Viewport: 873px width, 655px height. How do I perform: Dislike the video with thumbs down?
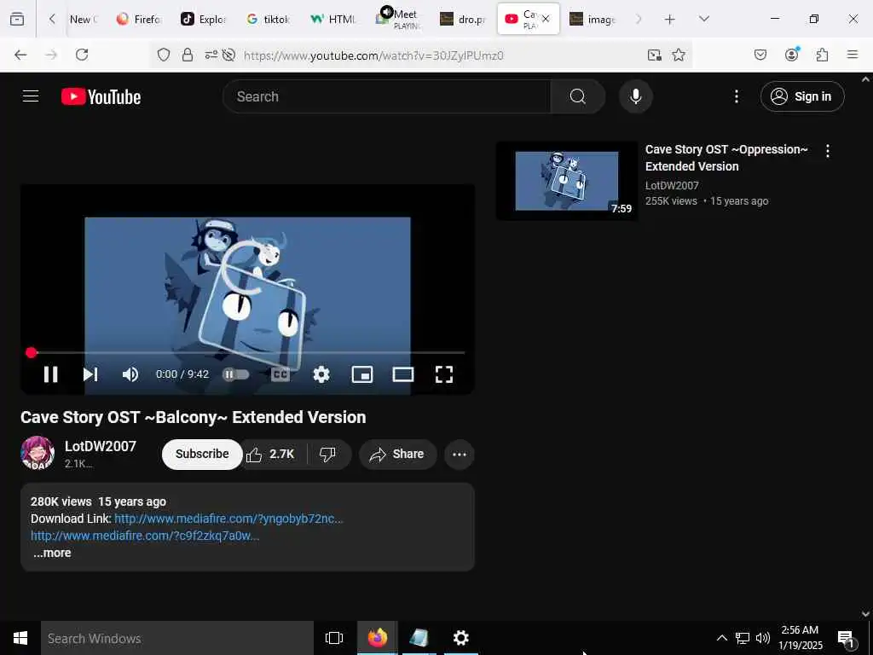(328, 455)
